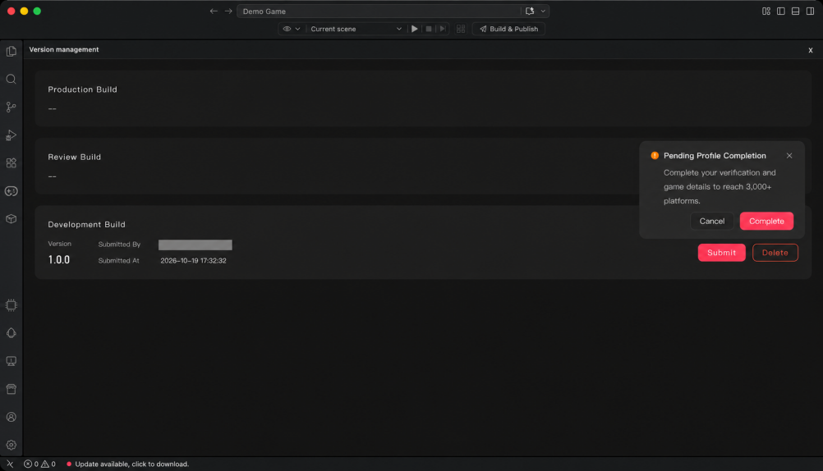Click the Demo Game title search field
The width and height of the screenshot is (823, 471).
coord(379,11)
